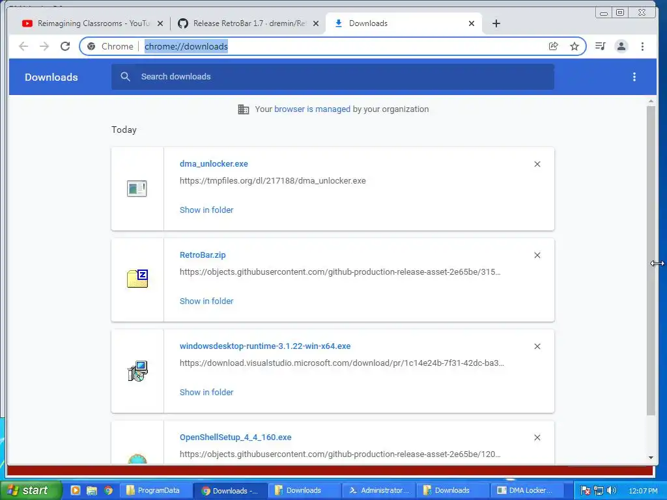Click the managed organization building icon
The image size is (667, 500).
[244, 109]
